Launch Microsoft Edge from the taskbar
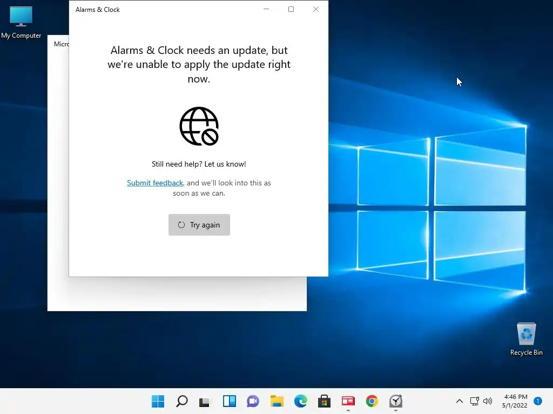This screenshot has width=553, height=414. click(x=300, y=401)
